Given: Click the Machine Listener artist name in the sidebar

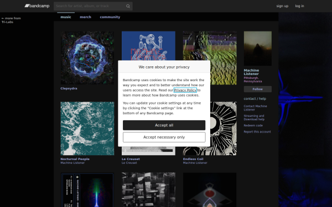Looking at the screenshot, I should (251, 72).
